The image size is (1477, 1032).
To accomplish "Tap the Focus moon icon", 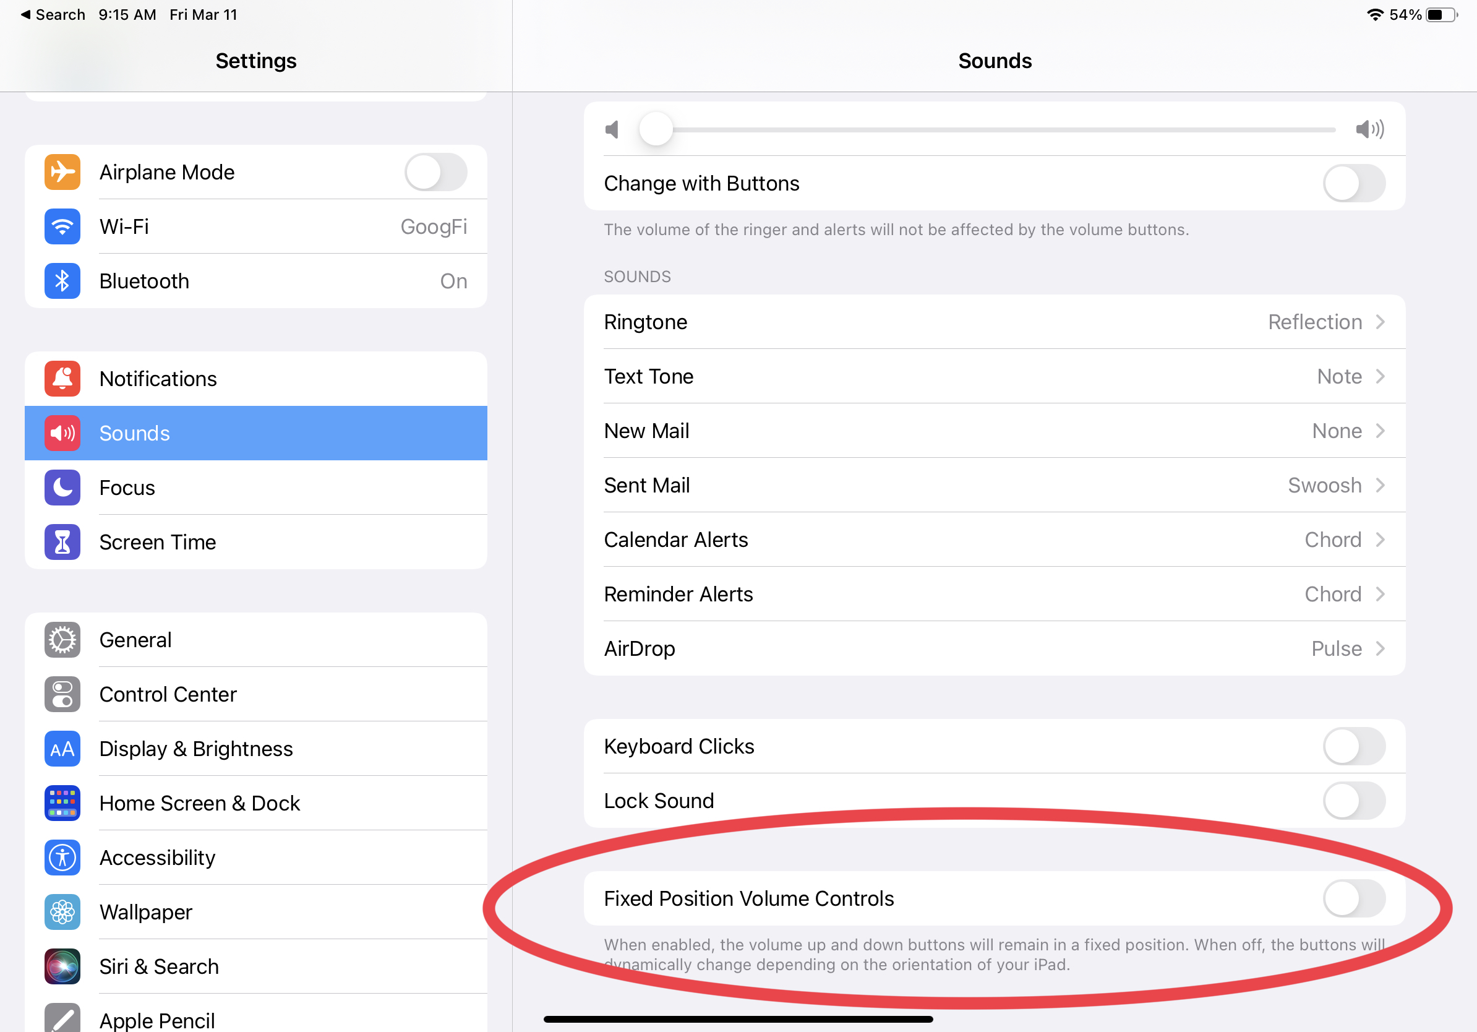I will coord(62,487).
